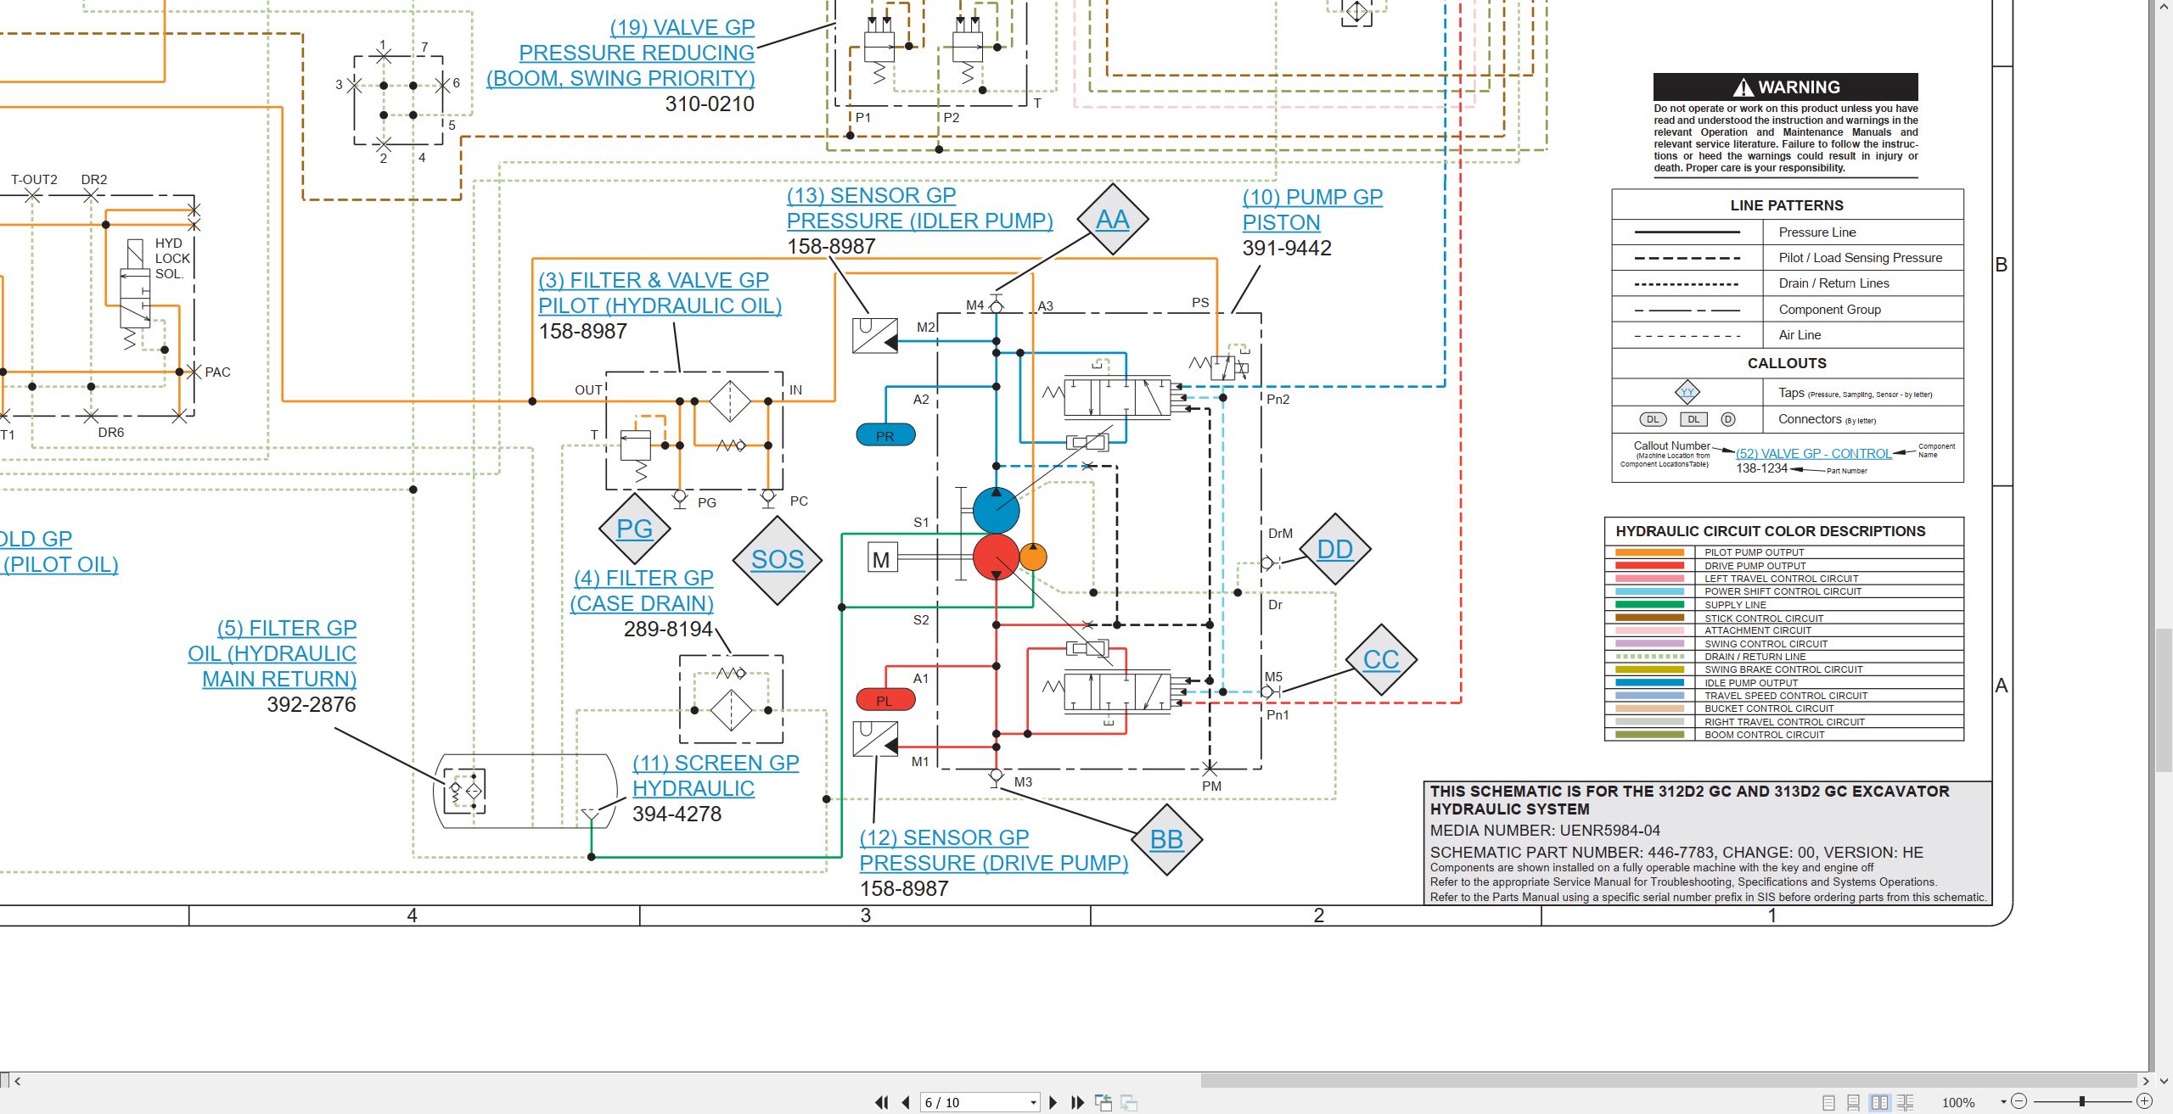Image resolution: width=2173 pixels, height=1114 pixels.
Task: Click part number 310-0210 text
Action: 710,104
